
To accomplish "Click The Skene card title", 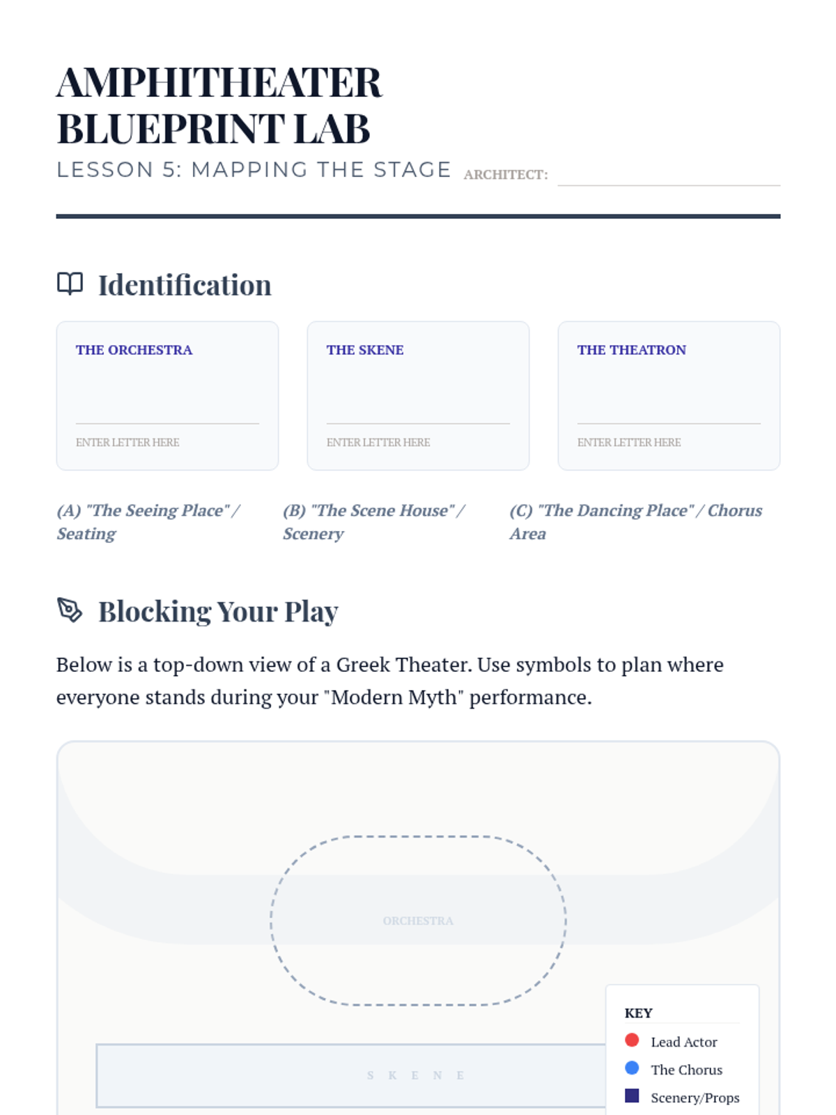I will pyautogui.click(x=365, y=350).
